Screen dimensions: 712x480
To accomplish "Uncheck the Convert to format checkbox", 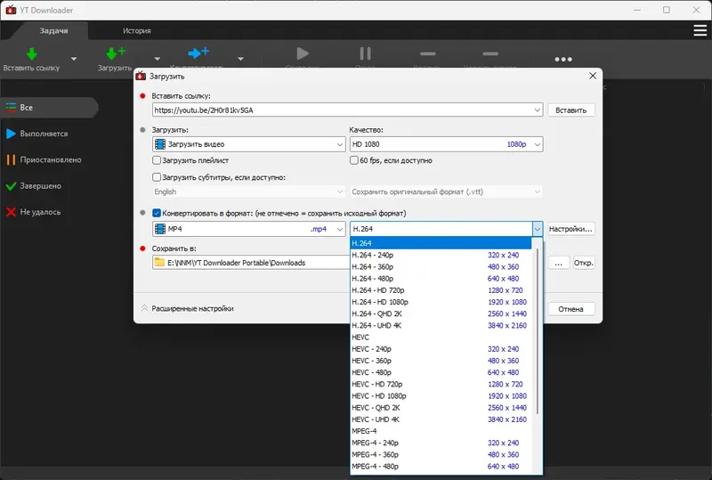I will [157, 214].
